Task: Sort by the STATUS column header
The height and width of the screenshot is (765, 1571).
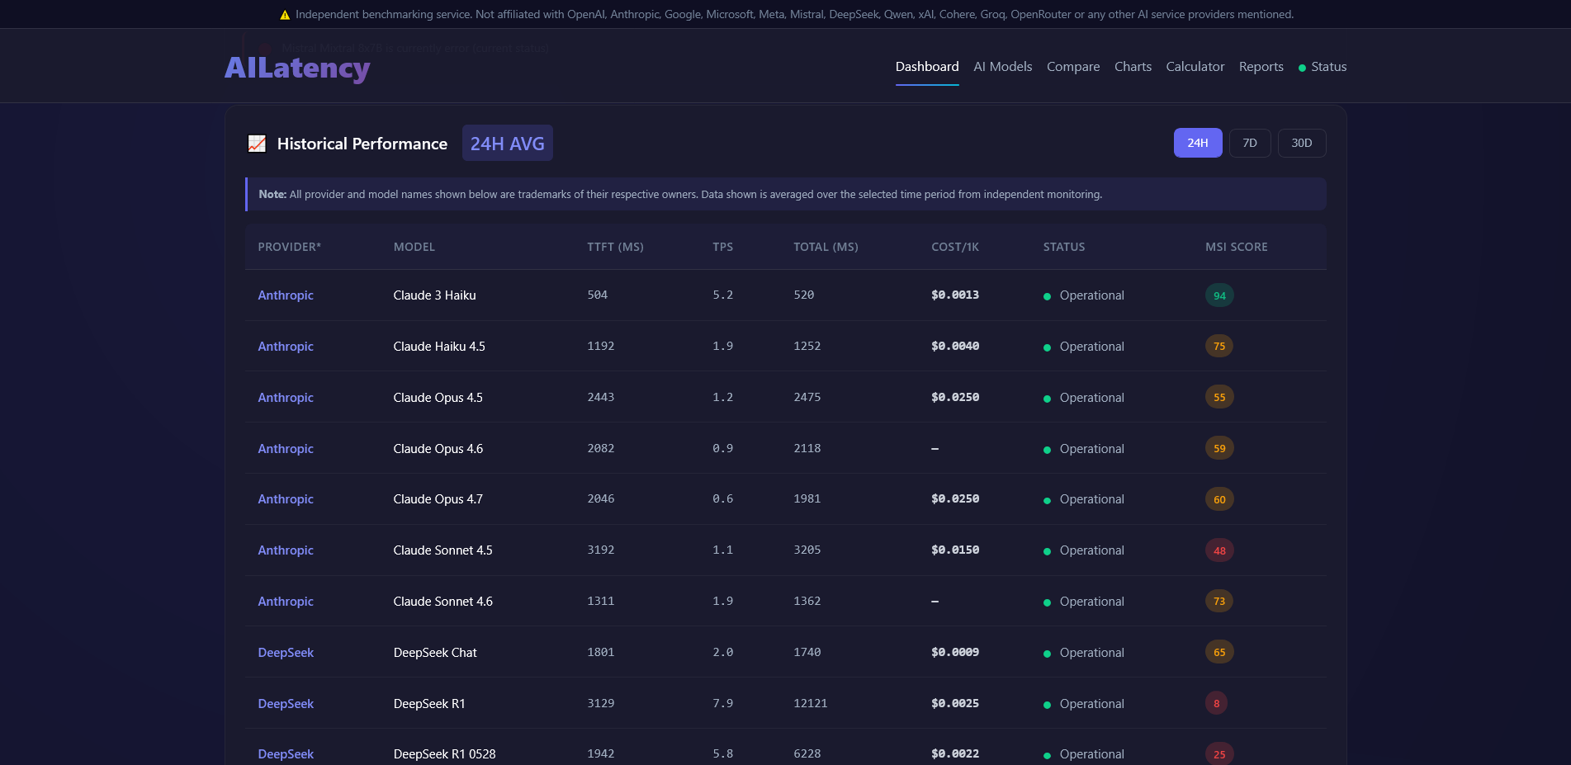Action: coord(1064,247)
